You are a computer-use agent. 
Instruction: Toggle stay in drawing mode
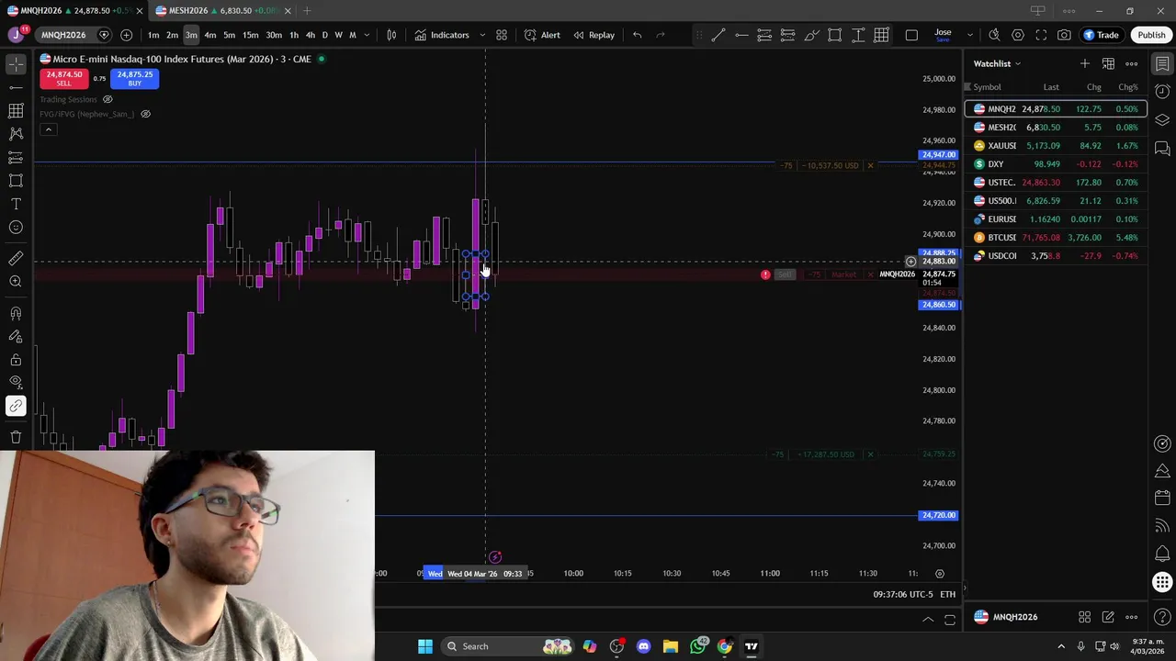pos(16,336)
